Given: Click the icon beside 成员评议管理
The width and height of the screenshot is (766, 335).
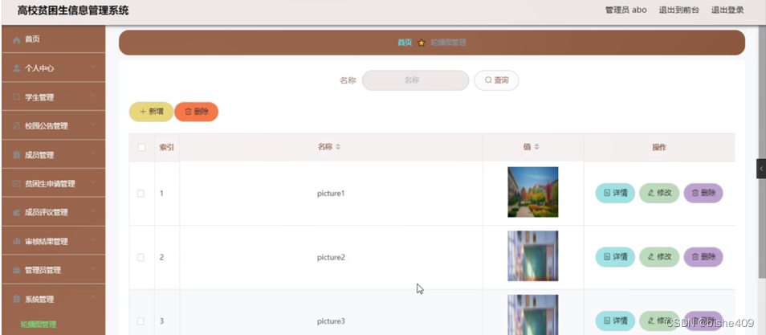Looking at the screenshot, I should [x=17, y=213].
